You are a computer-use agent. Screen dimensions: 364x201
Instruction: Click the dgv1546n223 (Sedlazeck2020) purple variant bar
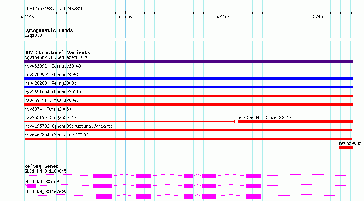(188, 61)
